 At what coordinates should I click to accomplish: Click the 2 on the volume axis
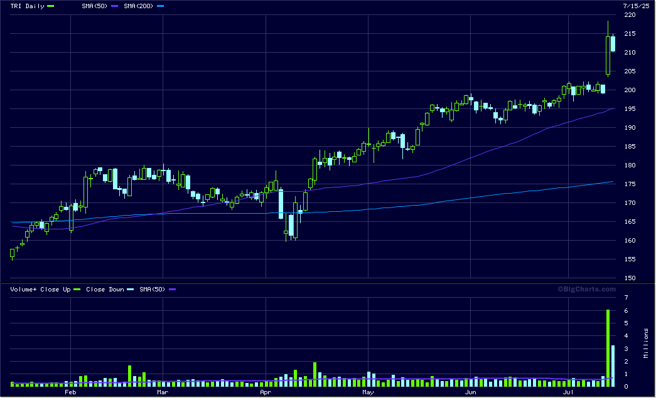pyautogui.click(x=626, y=362)
